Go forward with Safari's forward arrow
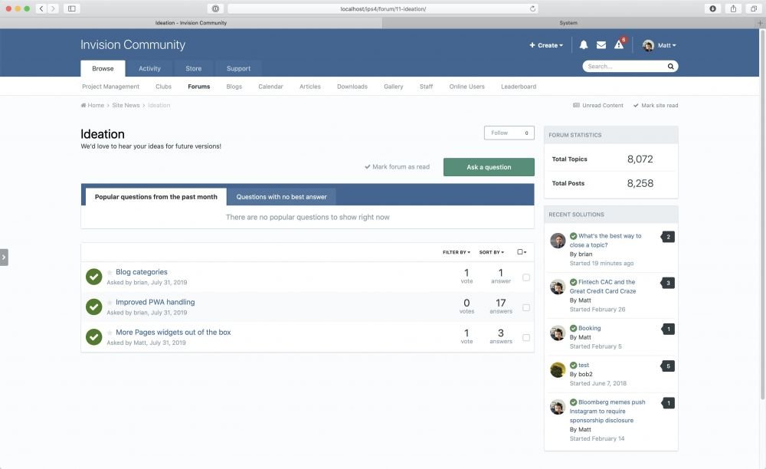Viewport: 766px width, 469px height. tap(54, 8)
